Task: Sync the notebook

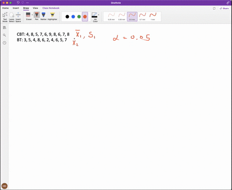Action: pyautogui.click(x=214, y=8)
